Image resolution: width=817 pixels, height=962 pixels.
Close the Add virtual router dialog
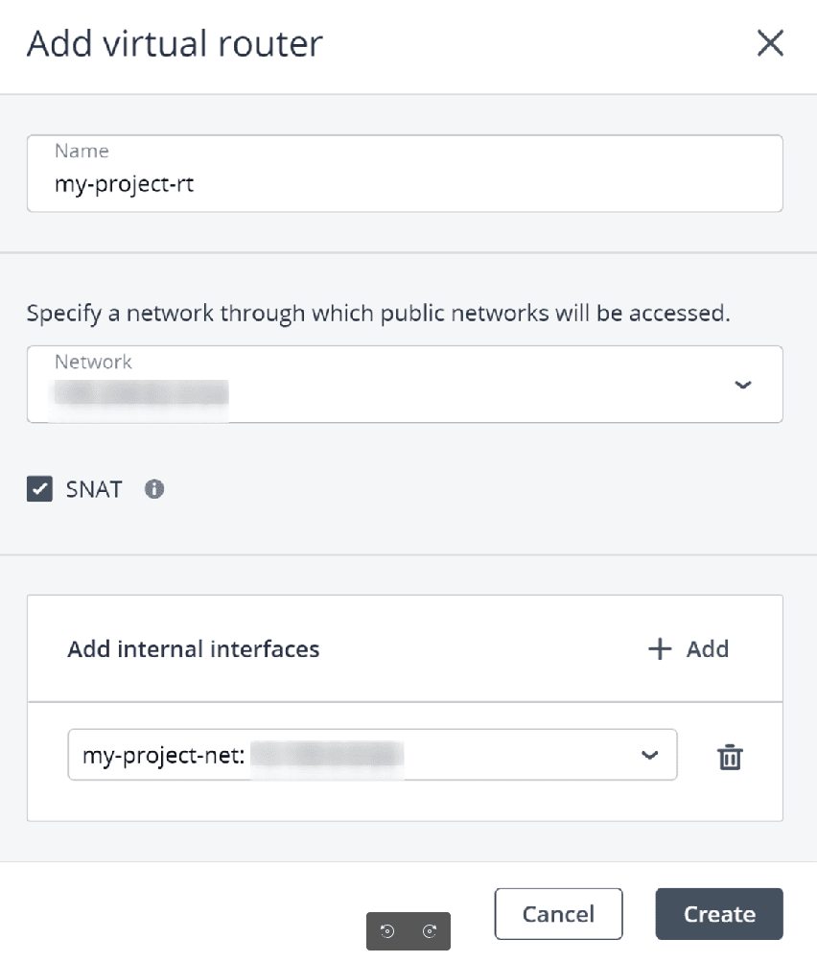coord(770,44)
